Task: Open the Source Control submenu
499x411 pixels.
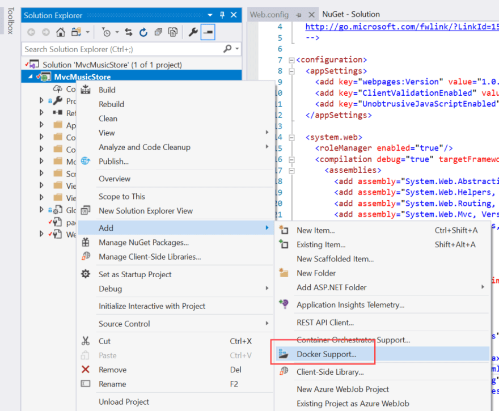Action: click(176, 324)
